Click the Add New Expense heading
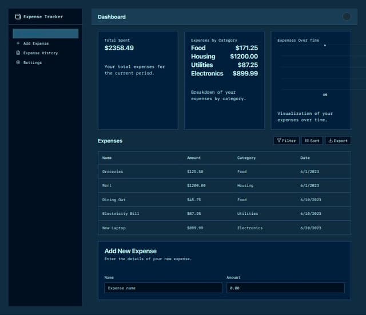Viewport: 366px width, 315px height. (130, 251)
